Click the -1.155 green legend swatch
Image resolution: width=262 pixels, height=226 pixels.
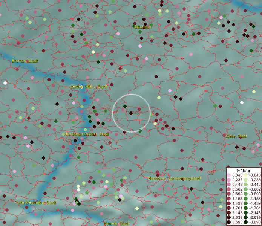pyautogui.click(x=245, y=199)
